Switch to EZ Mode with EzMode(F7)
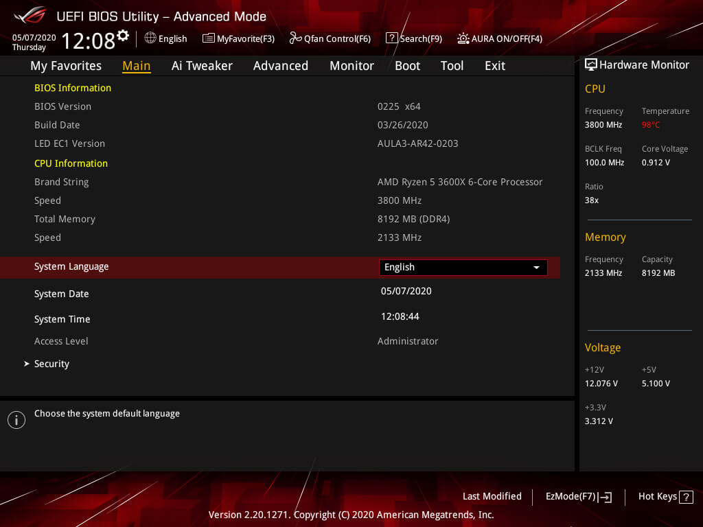Screen dimensions: 703x527 (577, 496)
